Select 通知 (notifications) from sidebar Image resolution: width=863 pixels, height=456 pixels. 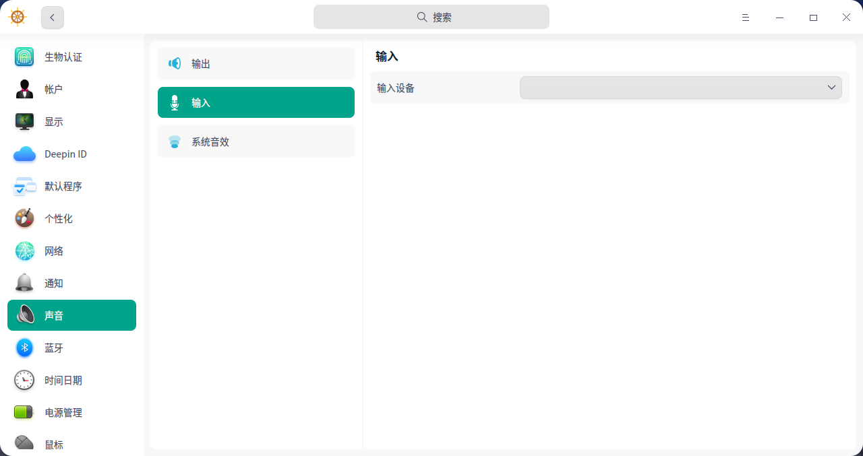tap(53, 283)
